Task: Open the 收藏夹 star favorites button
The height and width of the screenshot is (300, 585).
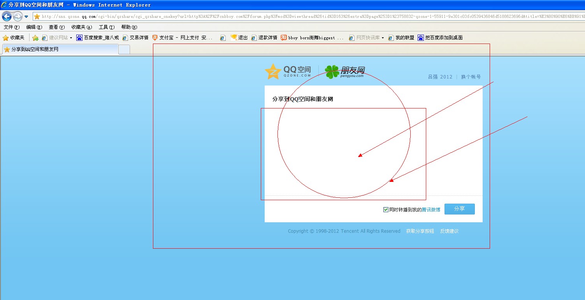Action: tap(14, 38)
